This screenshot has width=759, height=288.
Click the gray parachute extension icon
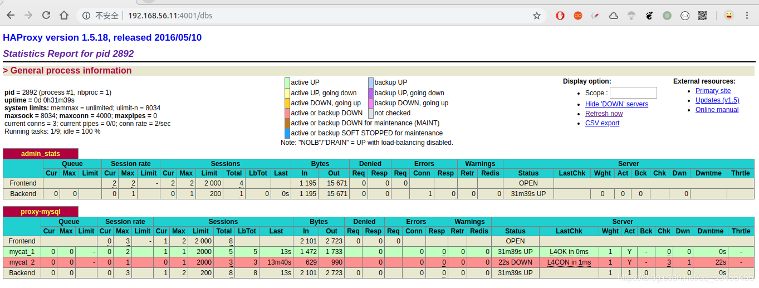(631, 16)
